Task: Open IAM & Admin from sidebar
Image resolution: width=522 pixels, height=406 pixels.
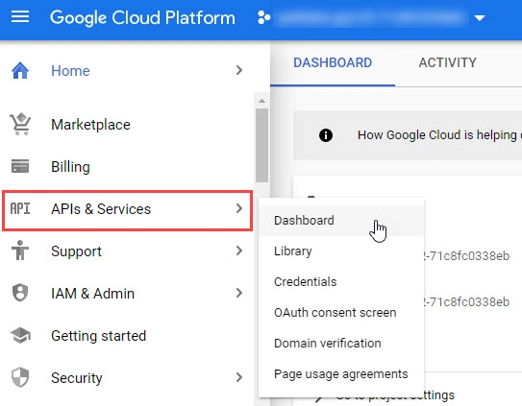Action: click(93, 294)
